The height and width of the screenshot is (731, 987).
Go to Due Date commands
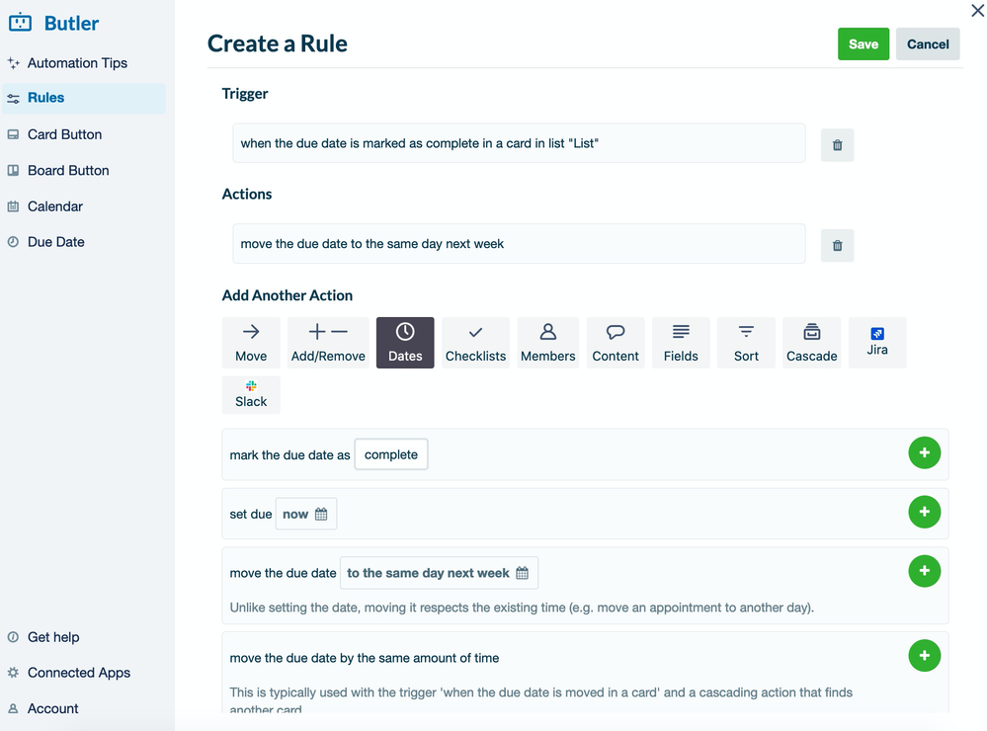(x=55, y=242)
